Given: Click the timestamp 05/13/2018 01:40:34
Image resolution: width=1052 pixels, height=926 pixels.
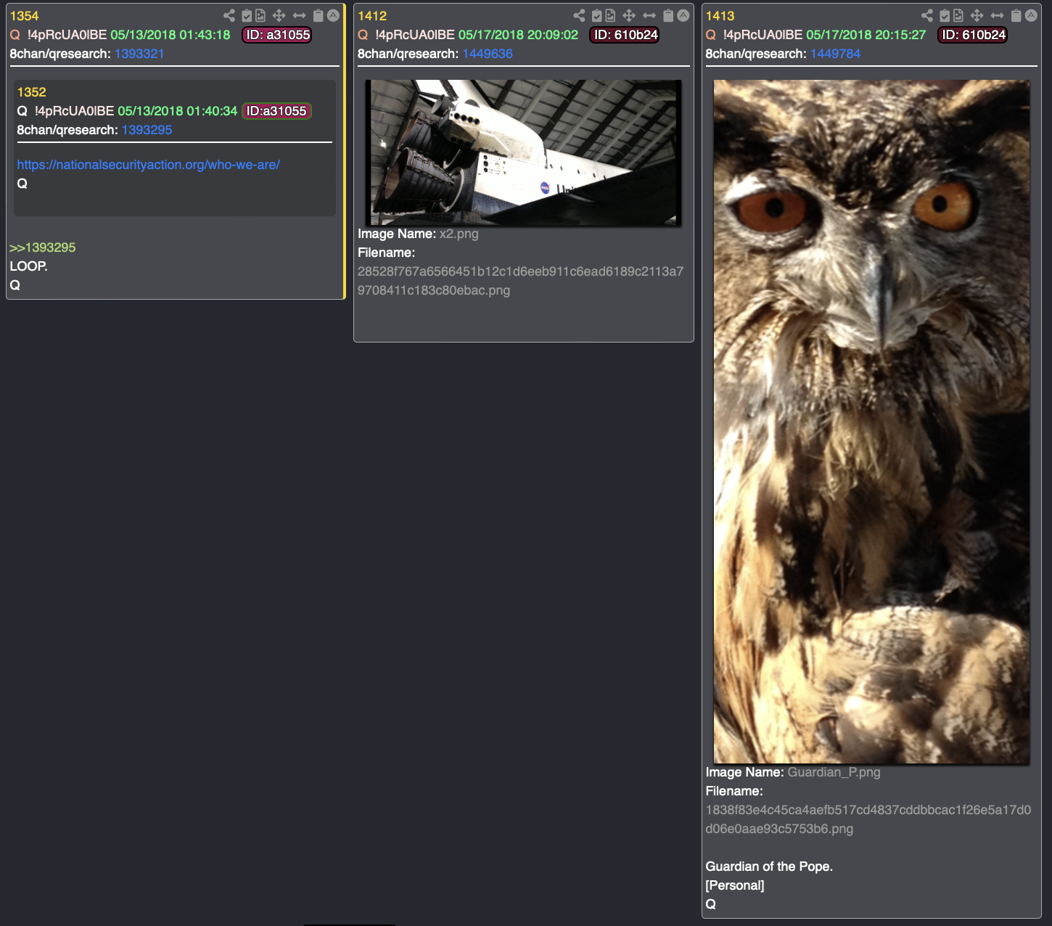Looking at the screenshot, I should coord(178,111).
